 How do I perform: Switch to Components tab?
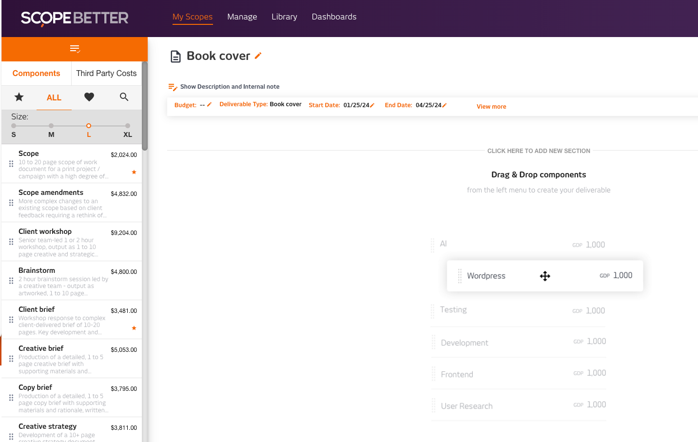(x=37, y=74)
